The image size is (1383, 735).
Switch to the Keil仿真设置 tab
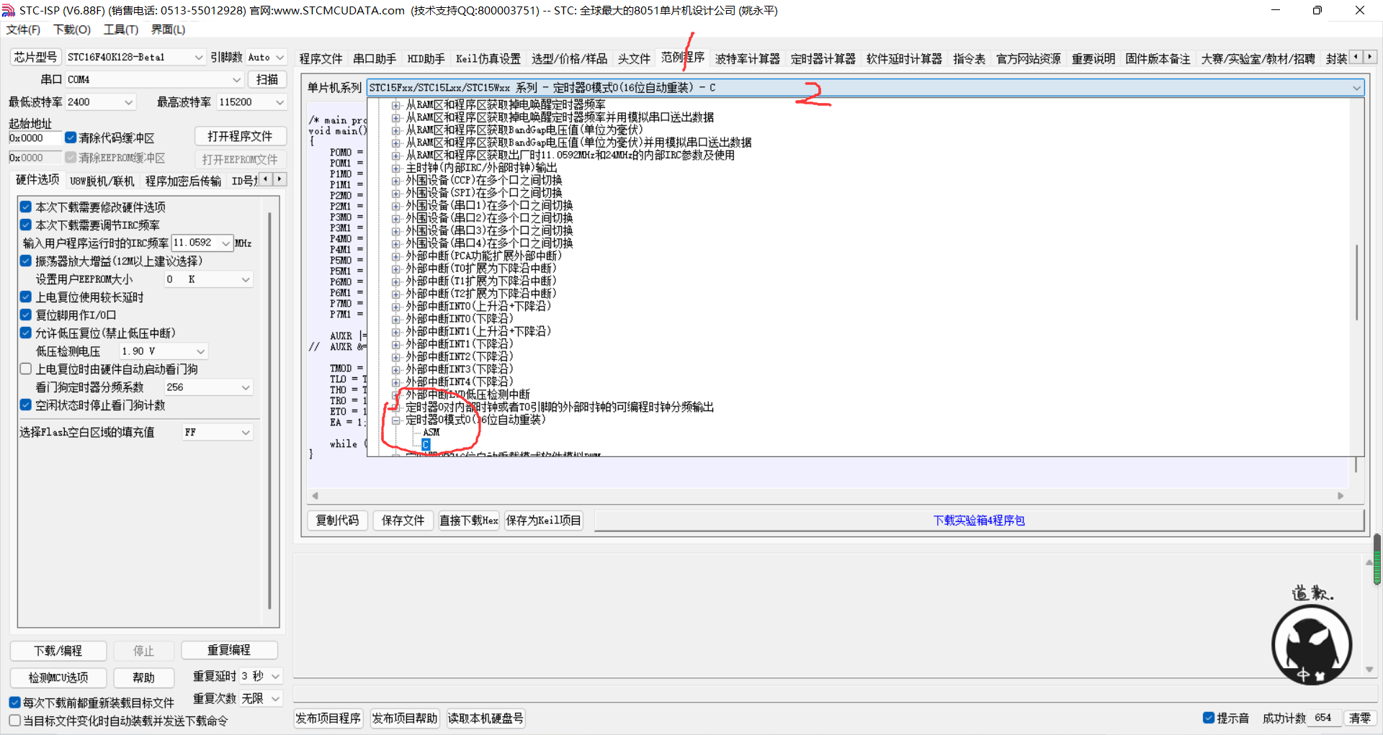click(x=488, y=58)
